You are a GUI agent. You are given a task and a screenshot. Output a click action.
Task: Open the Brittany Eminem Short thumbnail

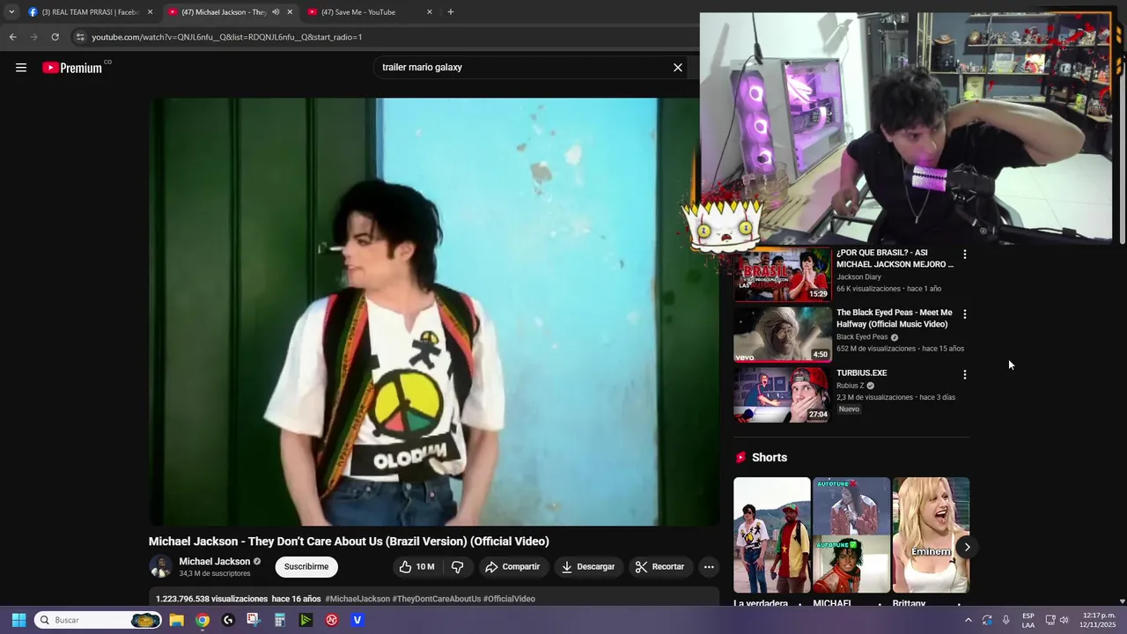931,535
